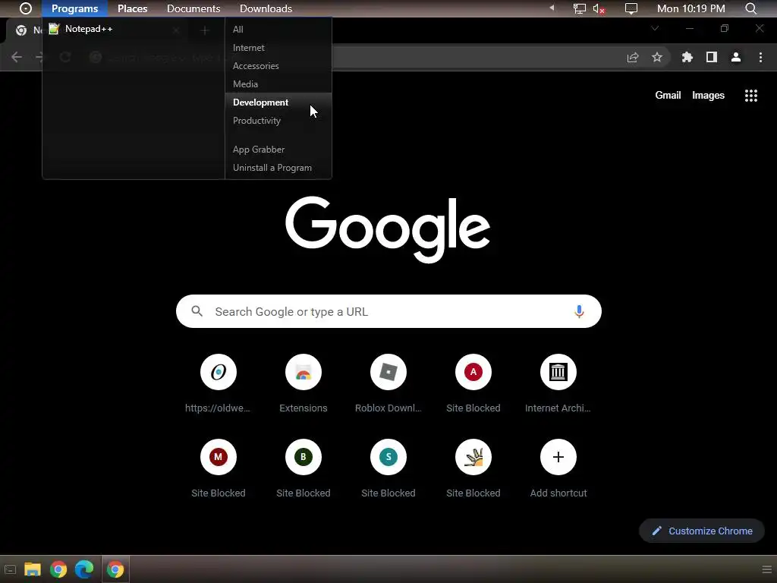Start voice search with microphone icon
This screenshot has height=583, width=777.
point(579,311)
